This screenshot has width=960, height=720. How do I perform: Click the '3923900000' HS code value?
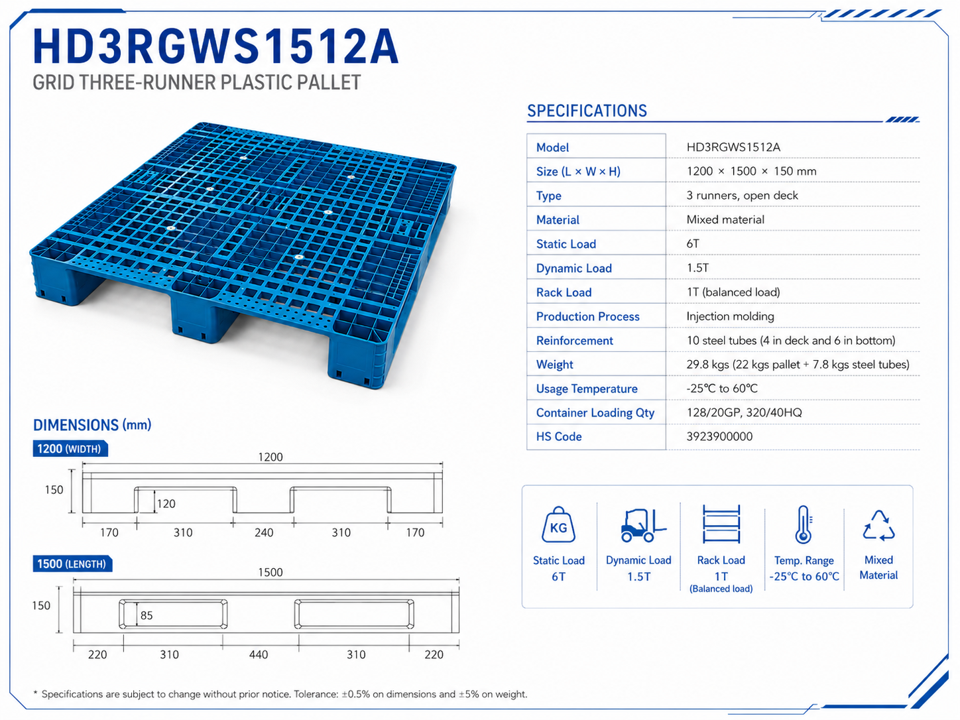[x=719, y=436]
